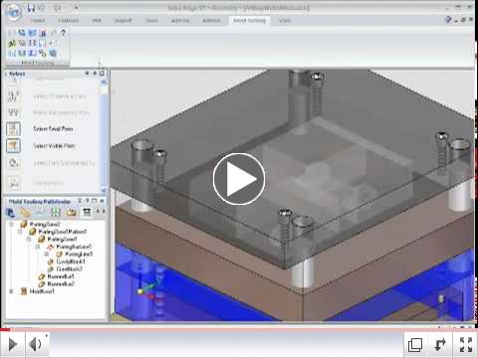Click the blue first icon in the Pathfinder toolbar
This screenshot has width=478, height=358.
(x=10, y=212)
